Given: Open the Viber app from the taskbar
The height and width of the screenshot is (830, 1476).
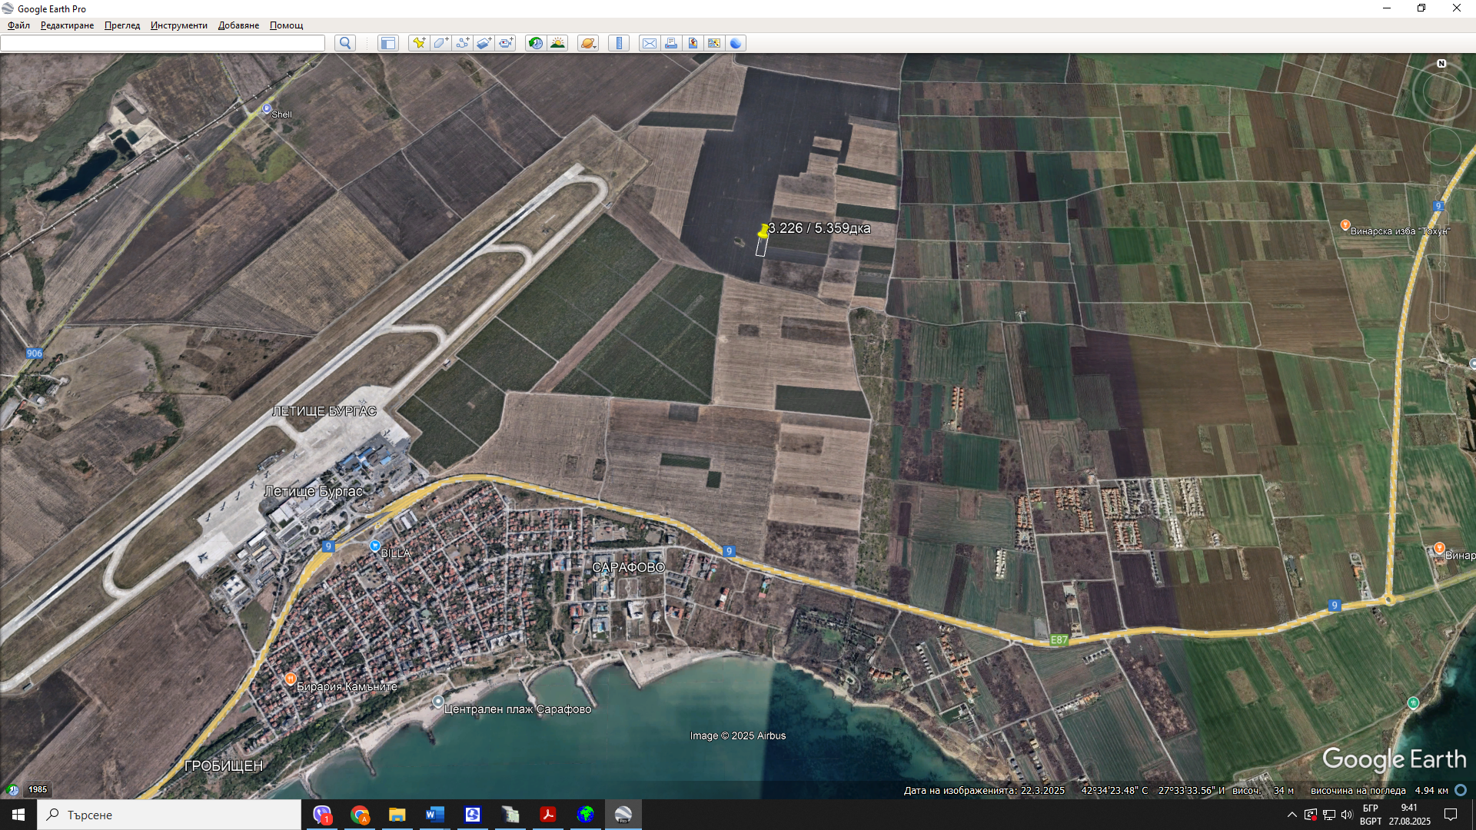Looking at the screenshot, I should [322, 815].
